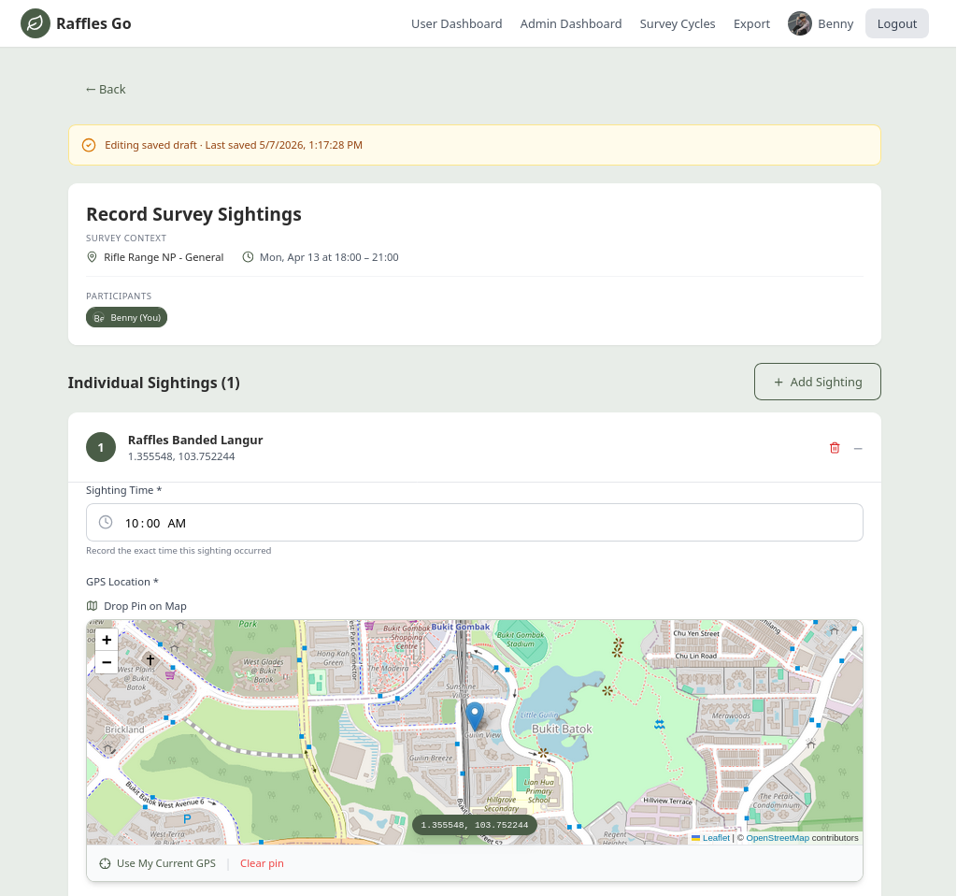Add a new sighting
The height and width of the screenshot is (896, 957).
pos(817,382)
